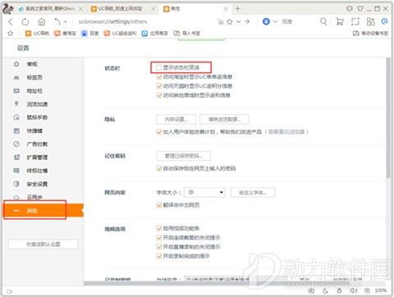Screen dimensions: 394x297
Task: Select 其他 in settings sidebar
Action: (x=43, y=210)
